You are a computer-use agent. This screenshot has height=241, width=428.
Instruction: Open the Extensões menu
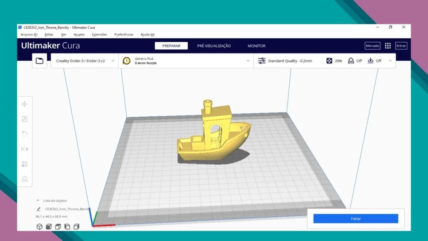pyautogui.click(x=99, y=34)
